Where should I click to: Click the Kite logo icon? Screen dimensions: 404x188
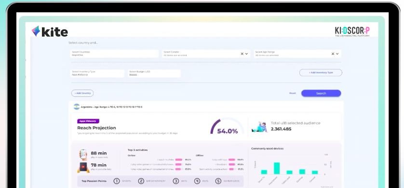(x=36, y=31)
